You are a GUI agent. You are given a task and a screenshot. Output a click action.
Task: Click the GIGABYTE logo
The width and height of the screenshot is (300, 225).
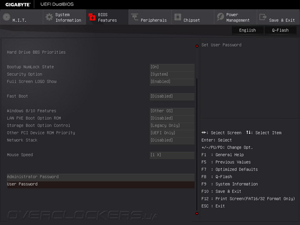pos(18,5)
